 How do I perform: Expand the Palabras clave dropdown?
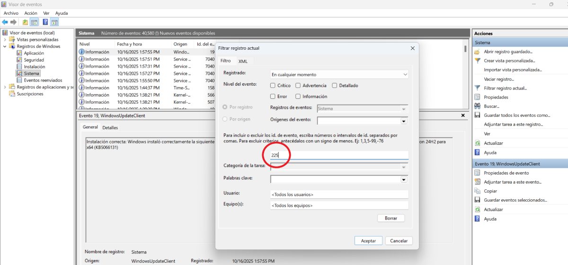pyautogui.click(x=404, y=180)
